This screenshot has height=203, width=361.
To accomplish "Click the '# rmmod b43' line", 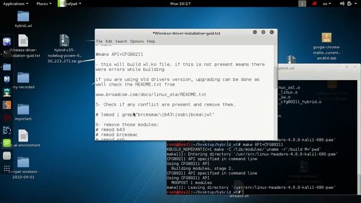I will tap(111, 130).
